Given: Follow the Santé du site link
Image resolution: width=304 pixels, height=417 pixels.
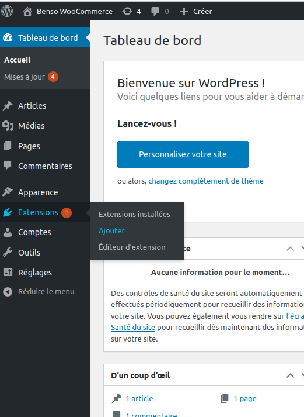Looking at the screenshot, I should [x=133, y=327].
